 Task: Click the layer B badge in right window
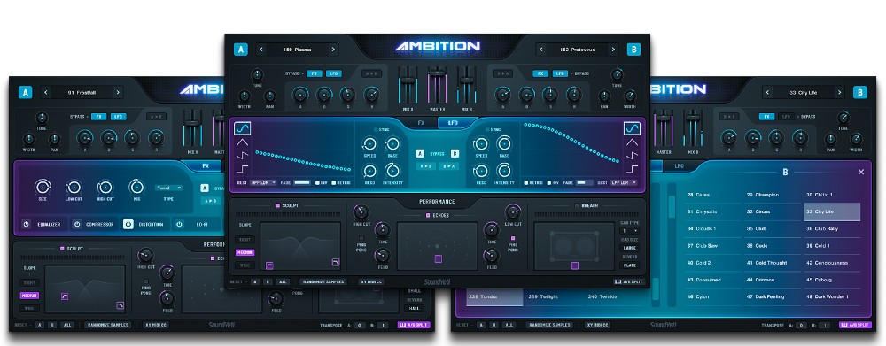point(859,92)
